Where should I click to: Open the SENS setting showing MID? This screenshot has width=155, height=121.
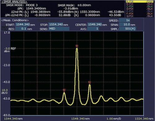pos(59,29)
